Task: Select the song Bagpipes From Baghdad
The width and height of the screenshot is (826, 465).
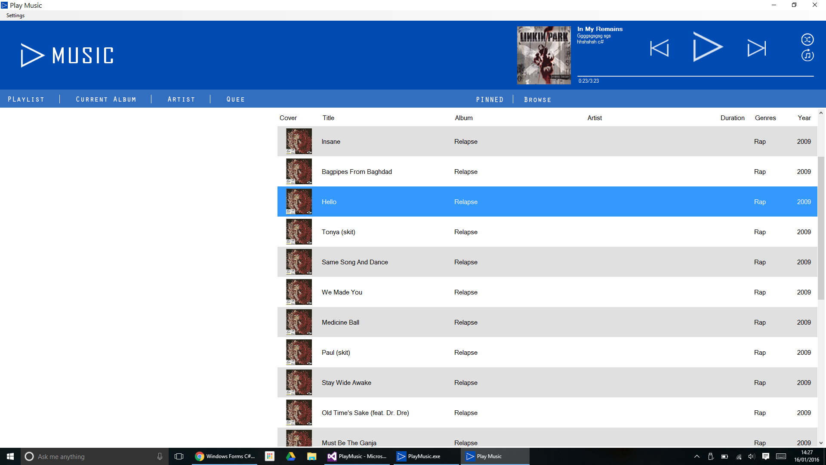Action: (x=357, y=172)
